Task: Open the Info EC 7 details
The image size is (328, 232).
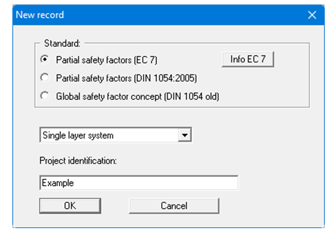Action: click(248, 59)
